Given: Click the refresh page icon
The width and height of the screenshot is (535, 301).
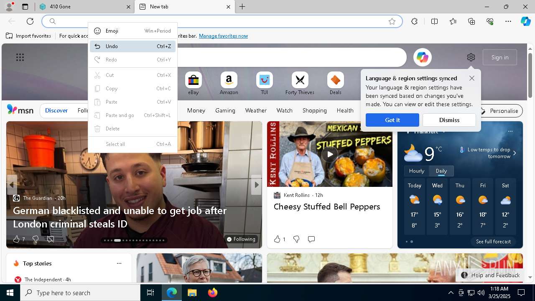Looking at the screenshot, I should tap(30, 21).
